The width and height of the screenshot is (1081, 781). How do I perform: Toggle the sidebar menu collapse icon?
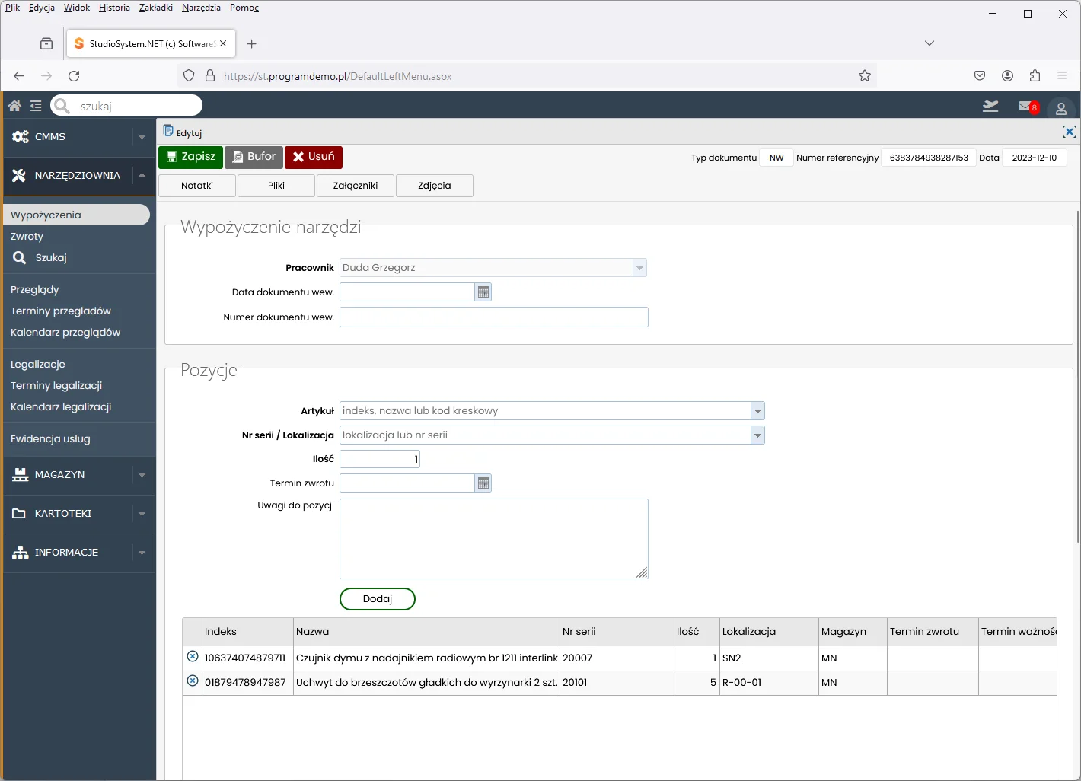coord(36,106)
